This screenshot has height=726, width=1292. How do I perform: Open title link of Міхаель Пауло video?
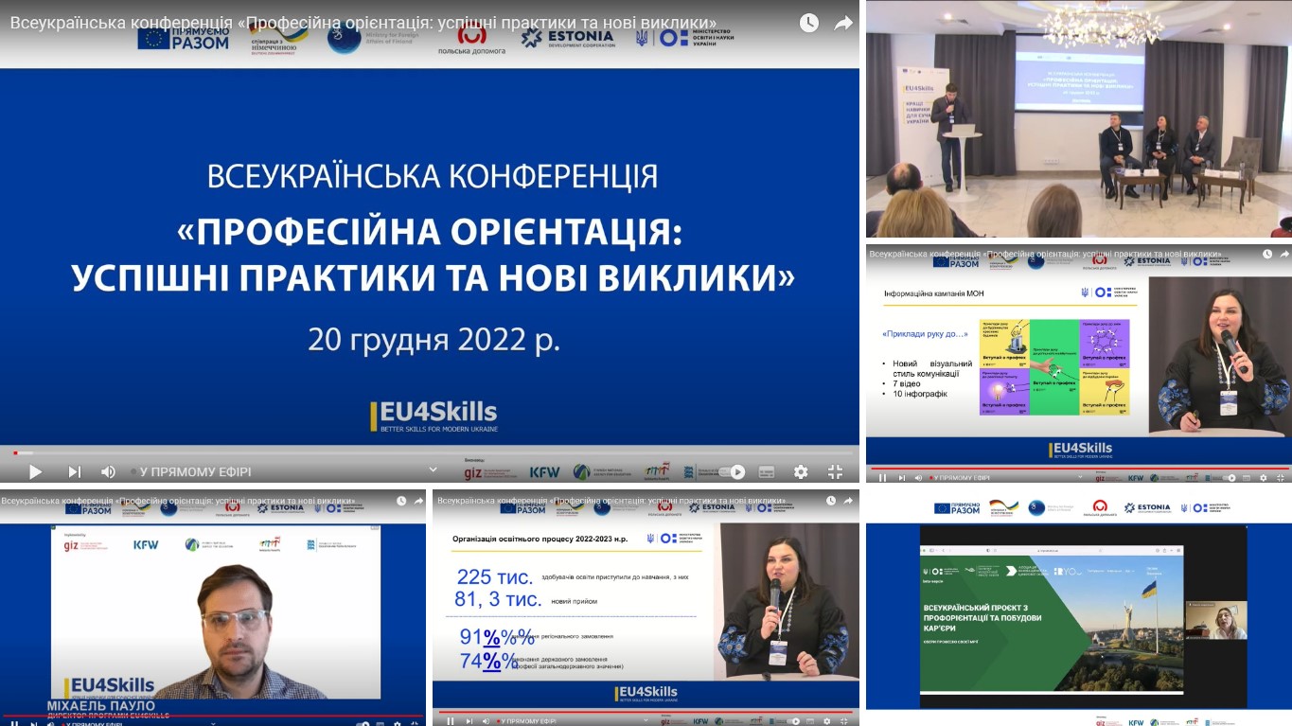tap(180, 500)
